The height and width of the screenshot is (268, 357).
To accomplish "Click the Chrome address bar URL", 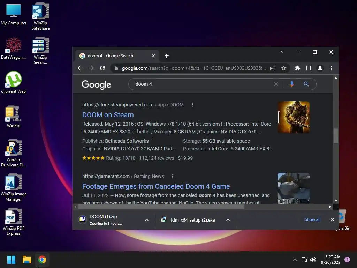I will (x=193, y=68).
